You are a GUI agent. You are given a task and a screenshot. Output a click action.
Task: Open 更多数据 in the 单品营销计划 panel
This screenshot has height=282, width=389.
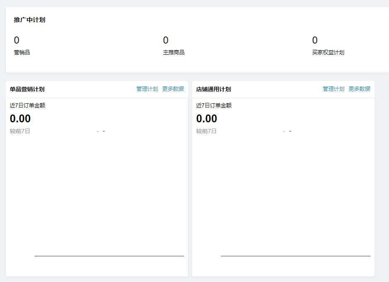173,89
